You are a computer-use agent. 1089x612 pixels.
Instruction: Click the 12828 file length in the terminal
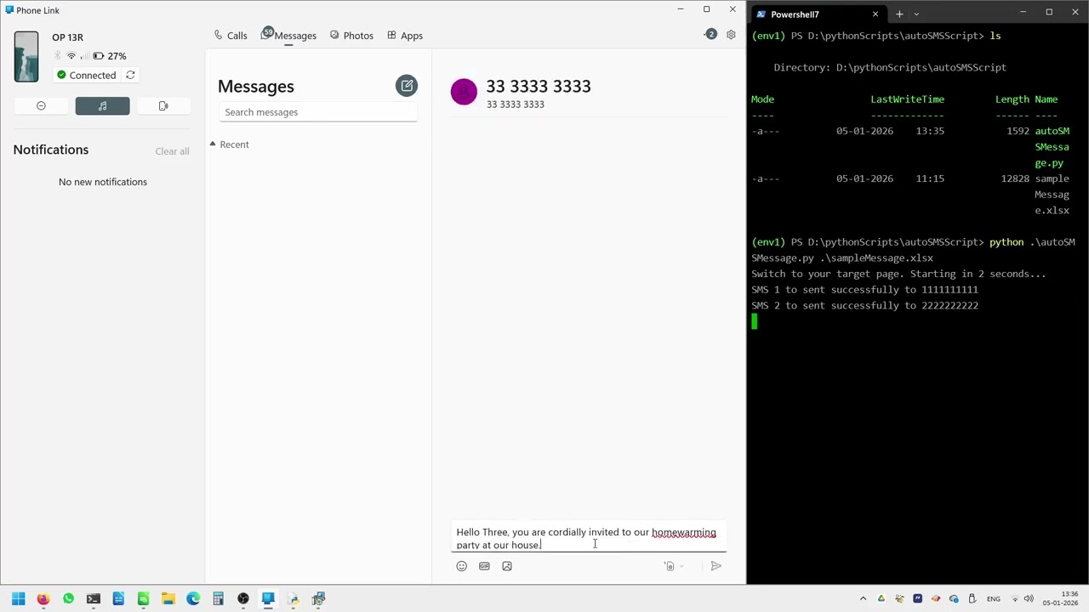1015,178
